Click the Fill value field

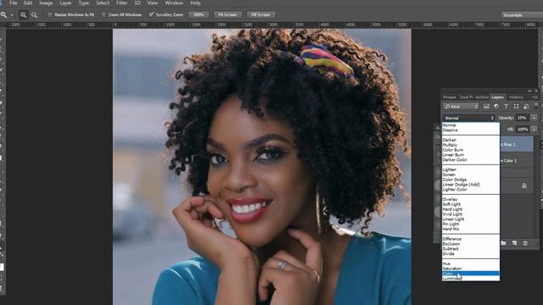pyautogui.click(x=523, y=130)
